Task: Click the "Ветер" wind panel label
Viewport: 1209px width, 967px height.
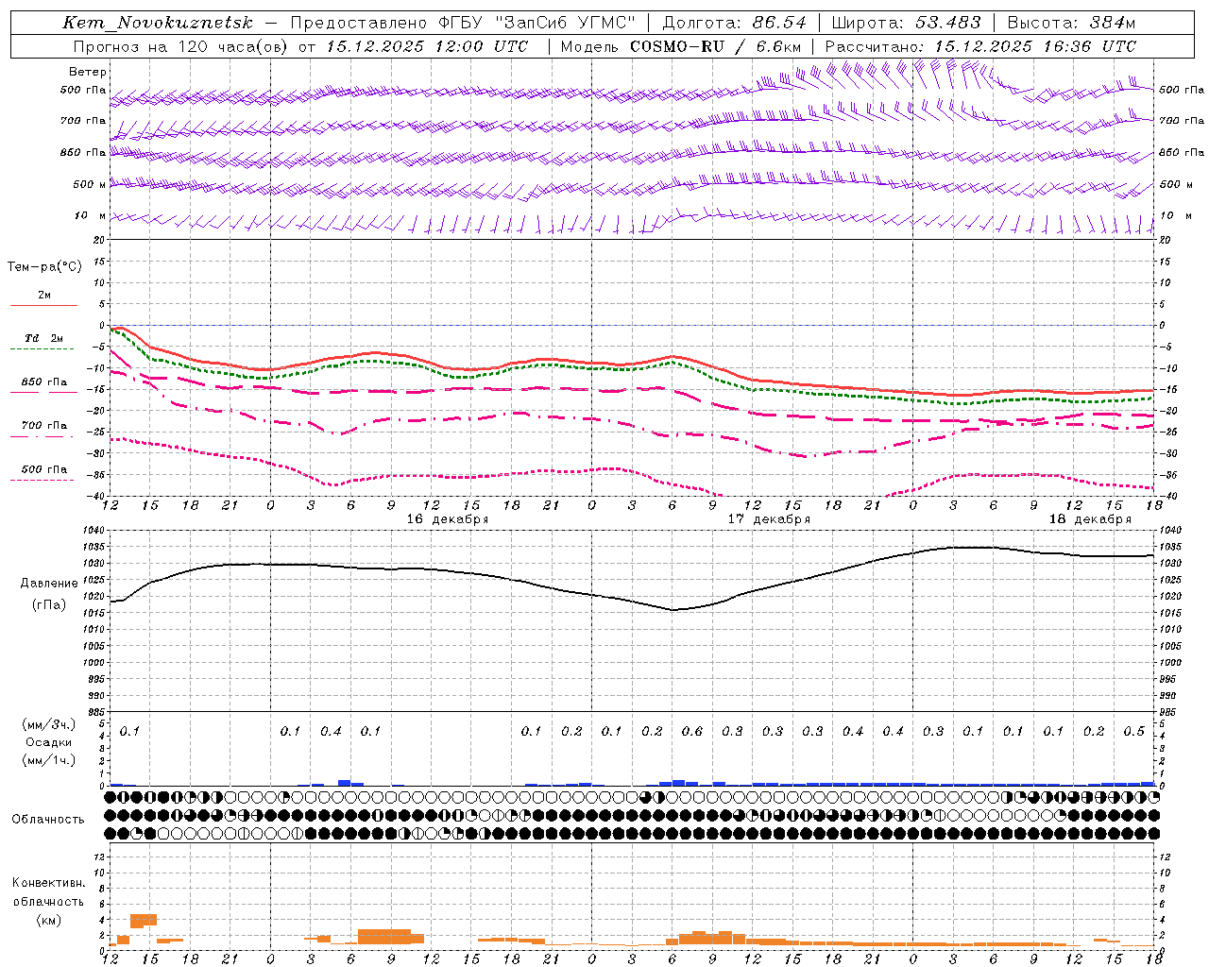Action: (x=87, y=72)
